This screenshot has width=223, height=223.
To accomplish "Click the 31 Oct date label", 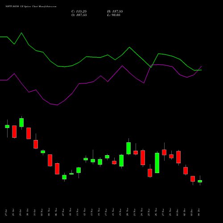I will [35, 212].
